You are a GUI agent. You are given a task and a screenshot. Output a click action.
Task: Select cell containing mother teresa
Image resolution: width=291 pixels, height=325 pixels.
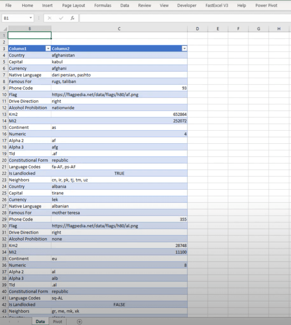coord(119,213)
